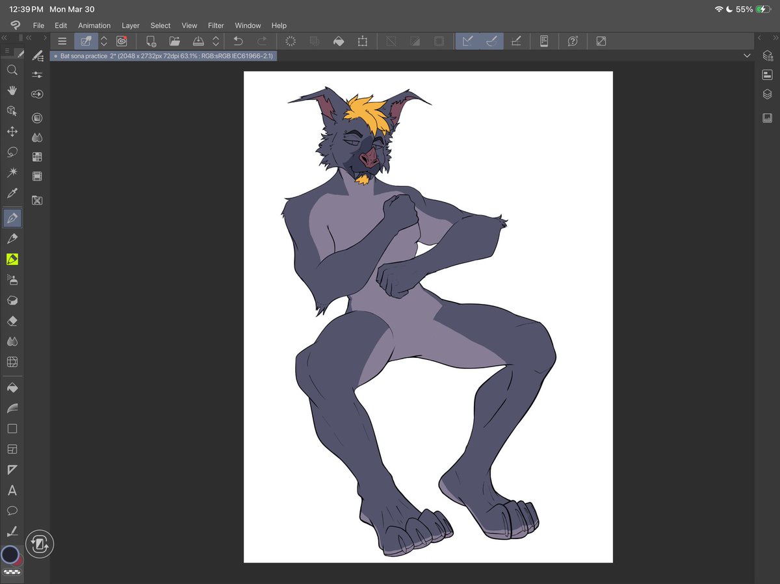780x584 pixels.
Task: Switch to the Bat sona practice canvas tab
Action: 164,56
